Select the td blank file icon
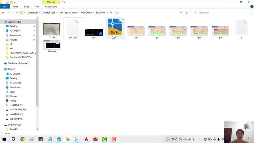The width and height of the screenshot is (254, 143). (241, 27)
